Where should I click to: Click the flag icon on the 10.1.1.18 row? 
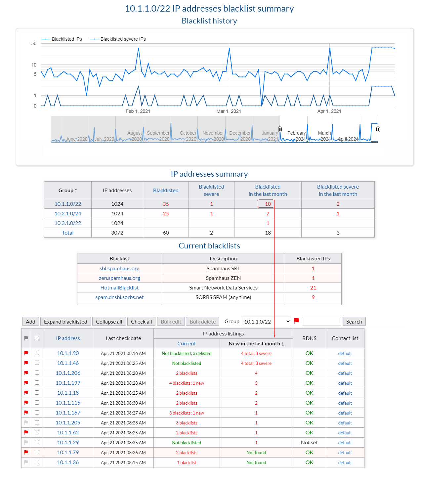click(26, 393)
